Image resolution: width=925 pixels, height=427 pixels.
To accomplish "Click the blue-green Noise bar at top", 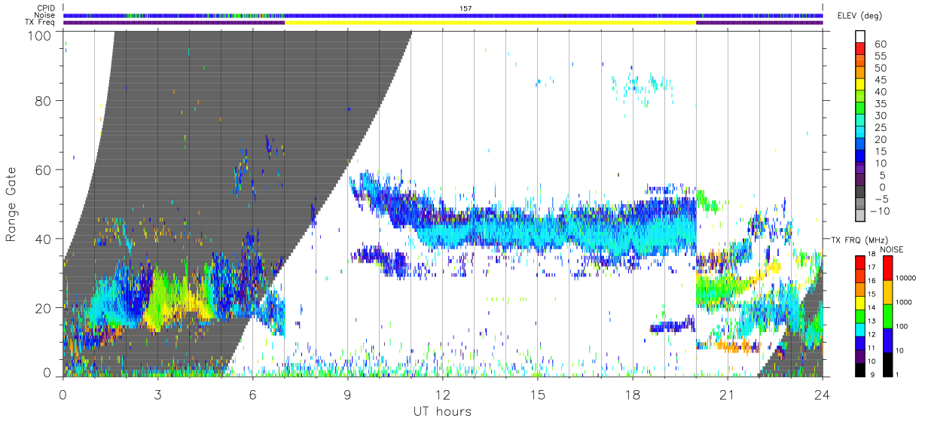I will click(x=443, y=15).
